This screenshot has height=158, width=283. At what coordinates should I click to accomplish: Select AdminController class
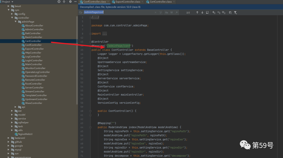pos(34,29)
